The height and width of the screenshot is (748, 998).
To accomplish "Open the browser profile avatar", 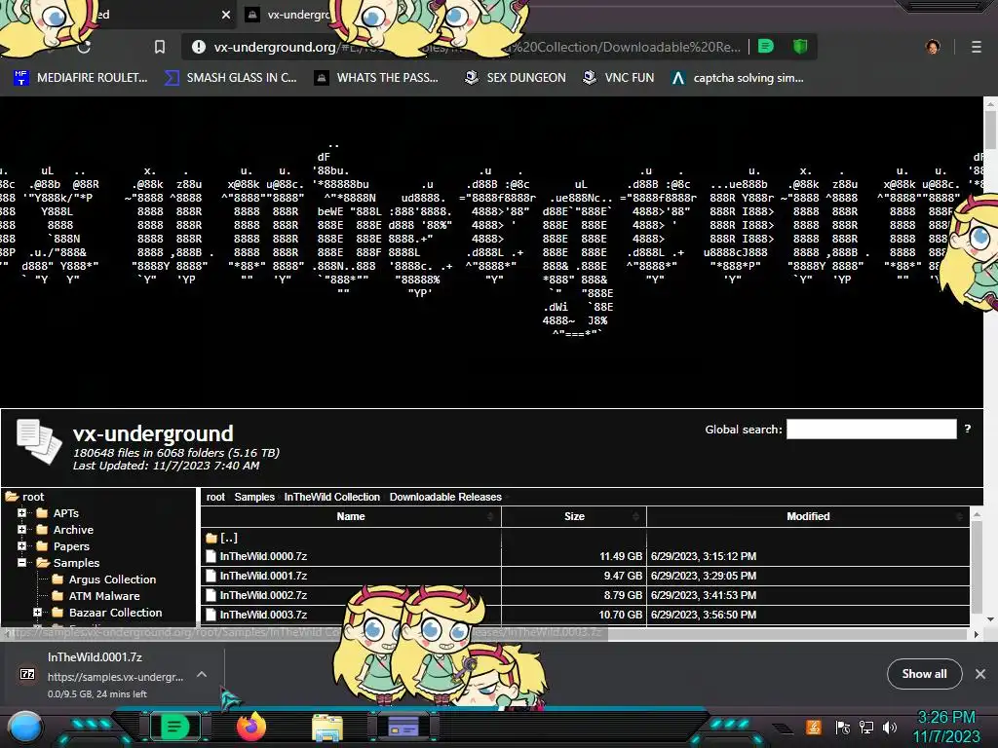I will (x=933, y=47).
